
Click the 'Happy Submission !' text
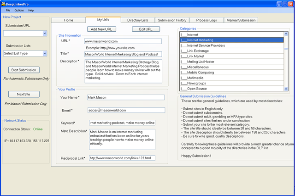click(x=196, y=156)
